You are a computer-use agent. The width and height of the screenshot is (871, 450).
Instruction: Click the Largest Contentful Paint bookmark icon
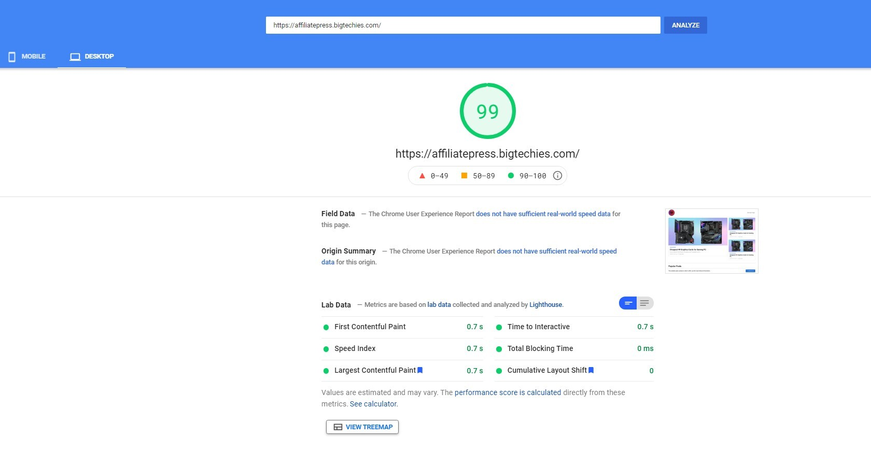(x=420, y=370)
